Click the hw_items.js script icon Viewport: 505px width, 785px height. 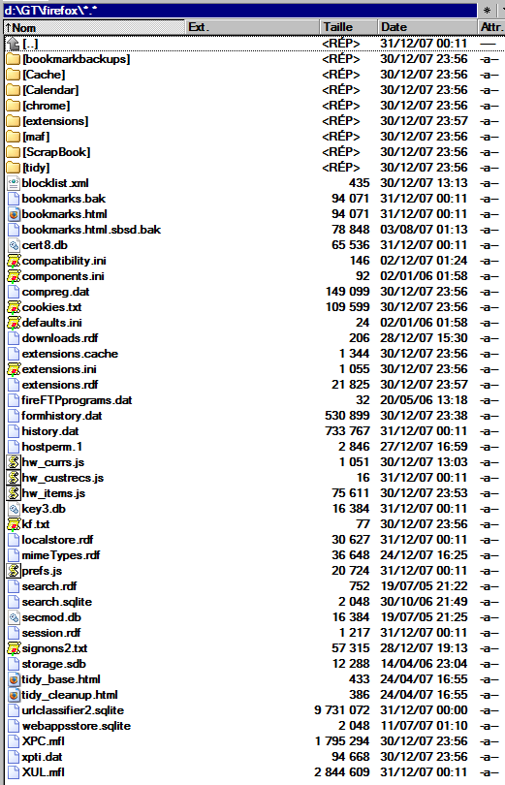pos(14,493)
